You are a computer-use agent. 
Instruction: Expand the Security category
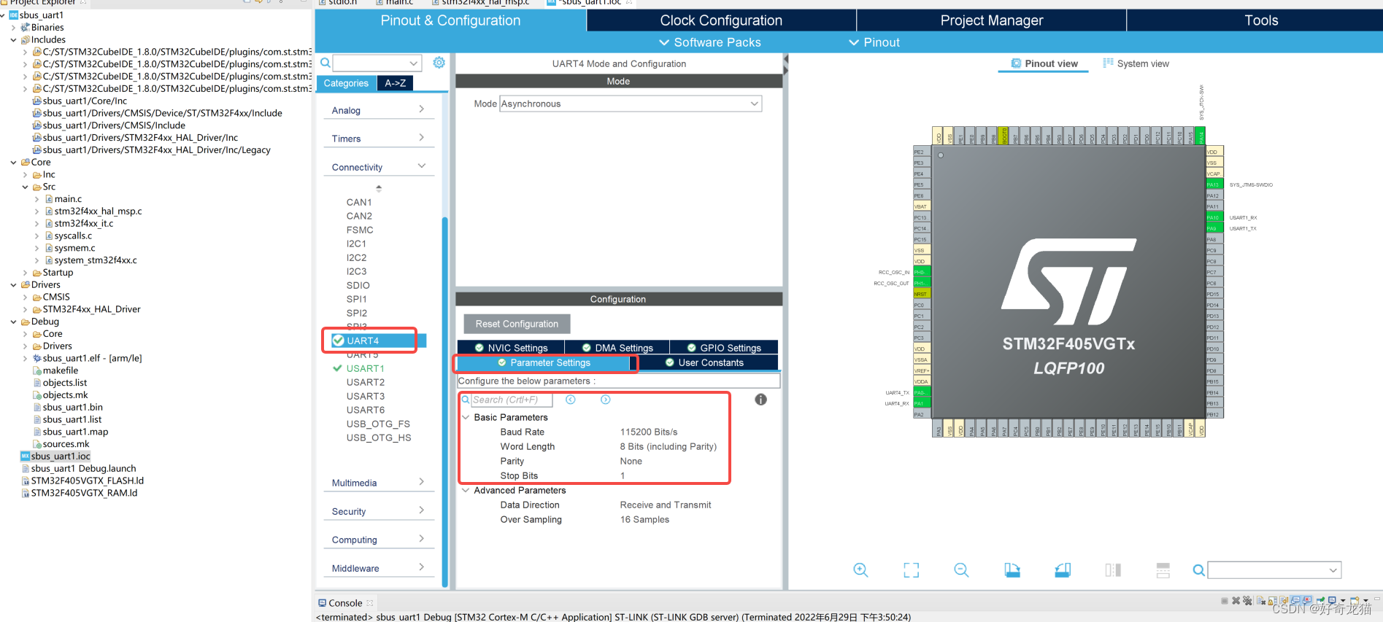pos(378,511)
